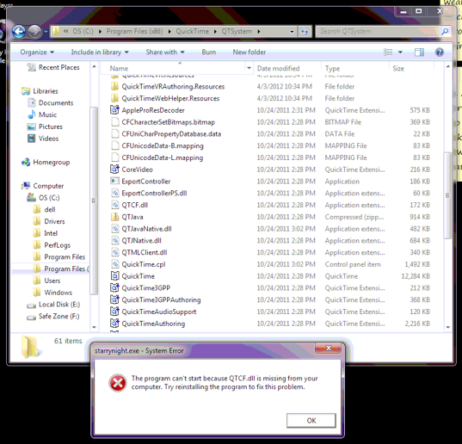Click the Help question mark icon
This screenshot has height=444, width=462.
440,52
